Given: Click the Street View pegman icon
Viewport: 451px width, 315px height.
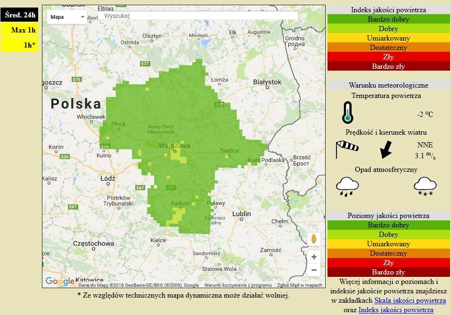Looking at the screenshot, I should [x=314, y=239].
